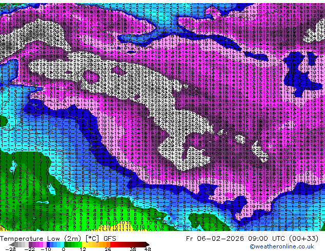The width and height of the screenshot is (325, 251).
Task: Click the '48' legend label
Action: tap(148, 249)
